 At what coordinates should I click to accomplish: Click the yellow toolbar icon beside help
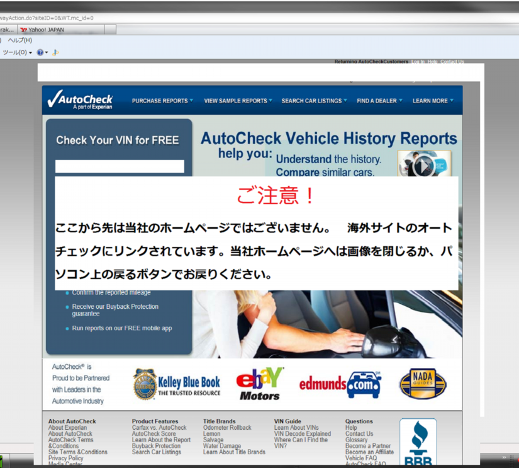pyautogui.click(x=55, y=52)
